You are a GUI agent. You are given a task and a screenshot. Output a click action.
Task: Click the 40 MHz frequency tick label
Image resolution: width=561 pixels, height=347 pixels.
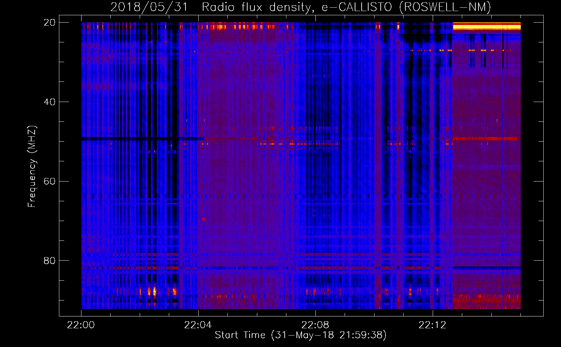pyautogui.click(x=50, y=102)
